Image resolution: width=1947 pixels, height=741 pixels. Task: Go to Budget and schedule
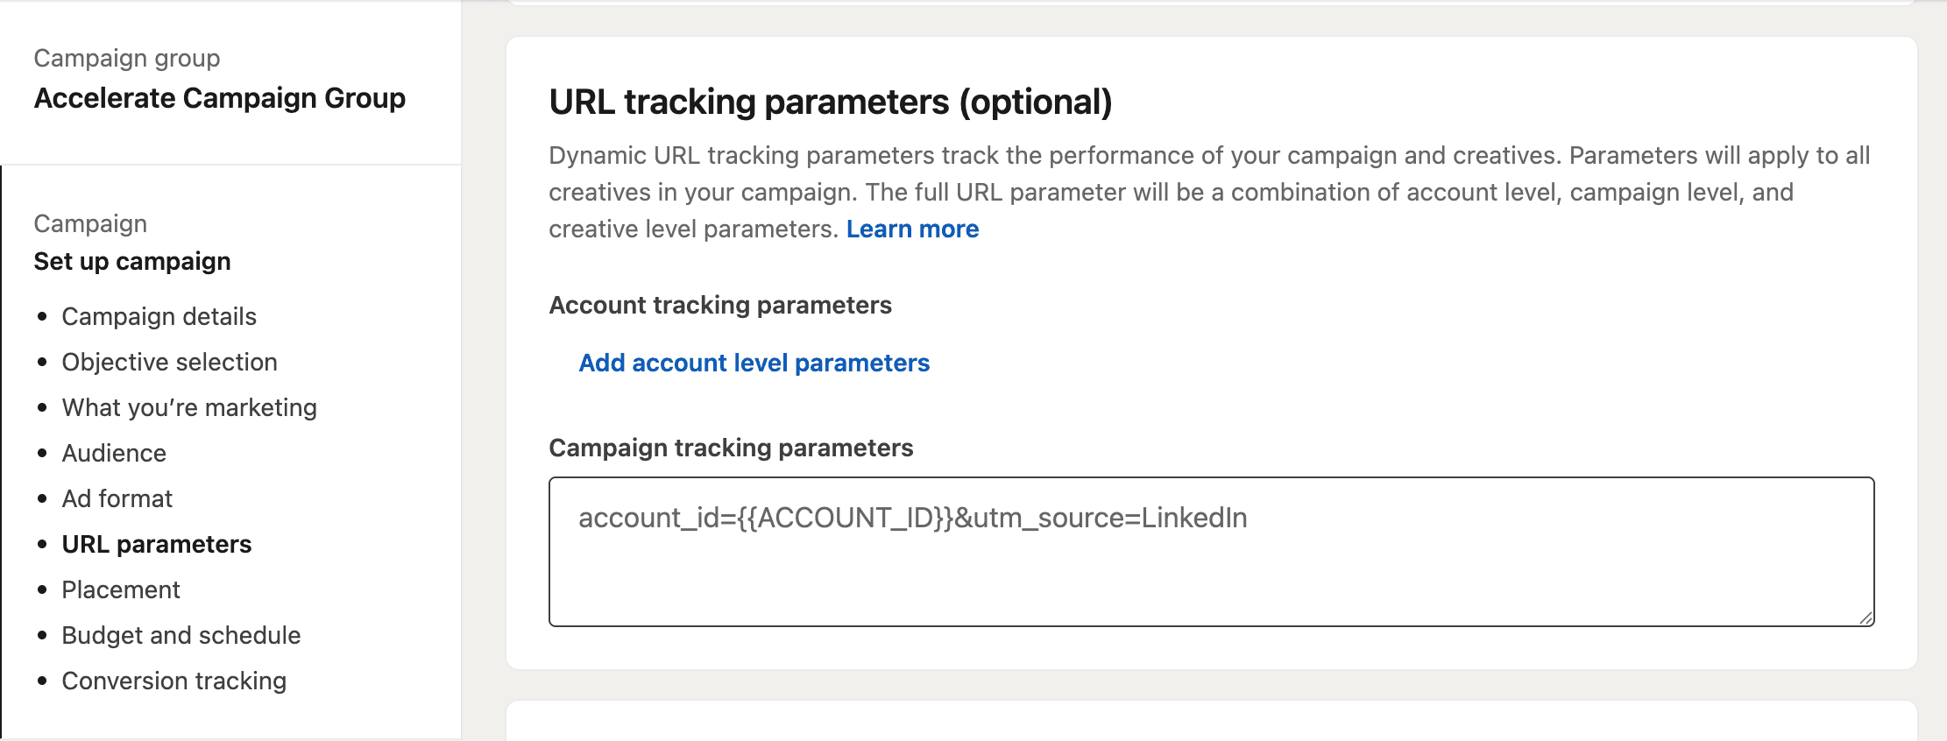pos(181,635)
